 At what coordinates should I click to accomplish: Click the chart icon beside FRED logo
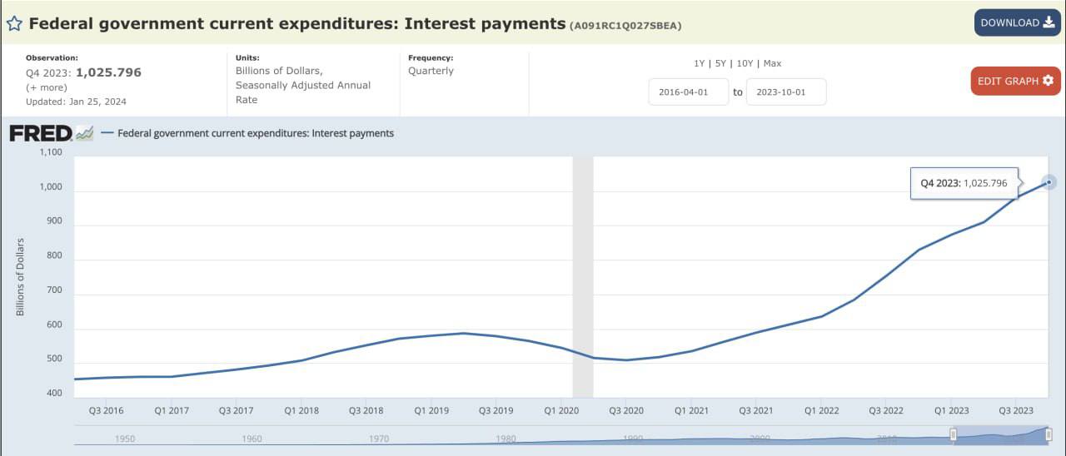pos(84,133)
